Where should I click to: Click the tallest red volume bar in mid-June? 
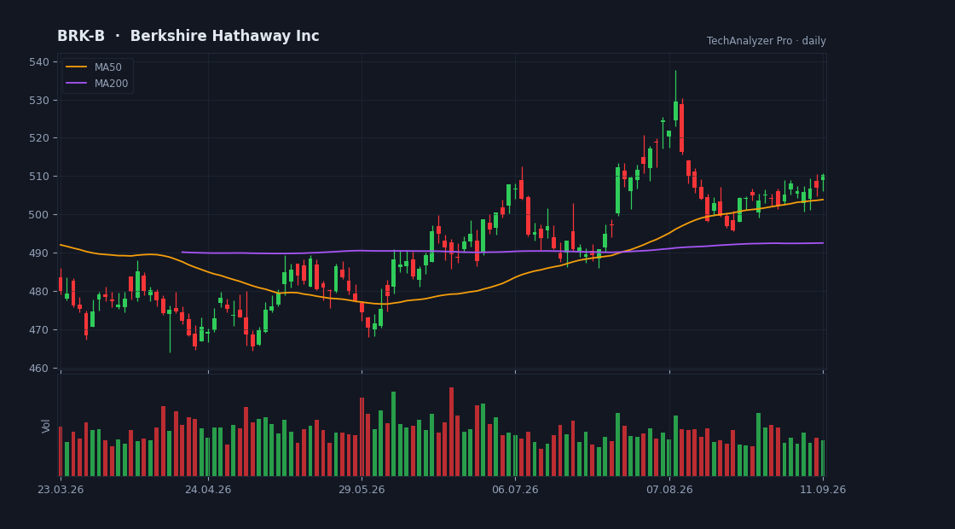[x=451, y=432]
